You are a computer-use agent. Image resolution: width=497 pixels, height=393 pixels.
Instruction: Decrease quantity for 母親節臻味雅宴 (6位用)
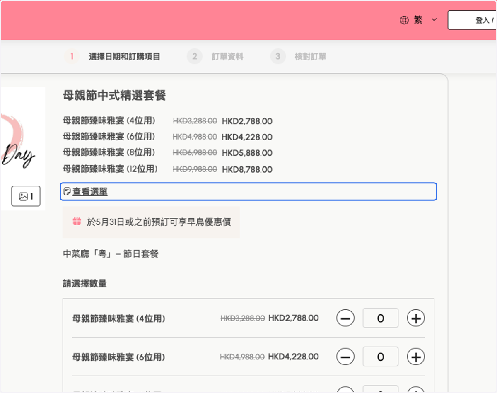tap(345, 357)
